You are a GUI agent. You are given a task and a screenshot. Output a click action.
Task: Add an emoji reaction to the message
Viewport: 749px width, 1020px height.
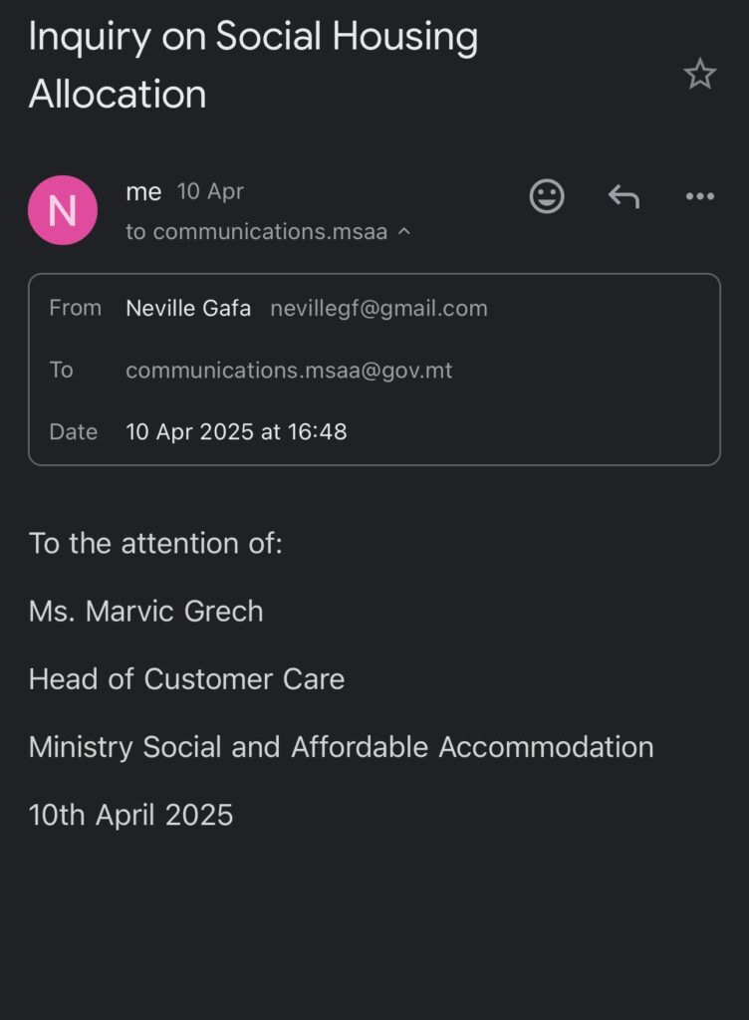(x=547, y=196)
